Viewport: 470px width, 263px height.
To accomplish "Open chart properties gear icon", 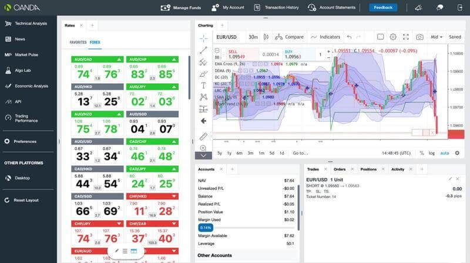I will 393,37.
